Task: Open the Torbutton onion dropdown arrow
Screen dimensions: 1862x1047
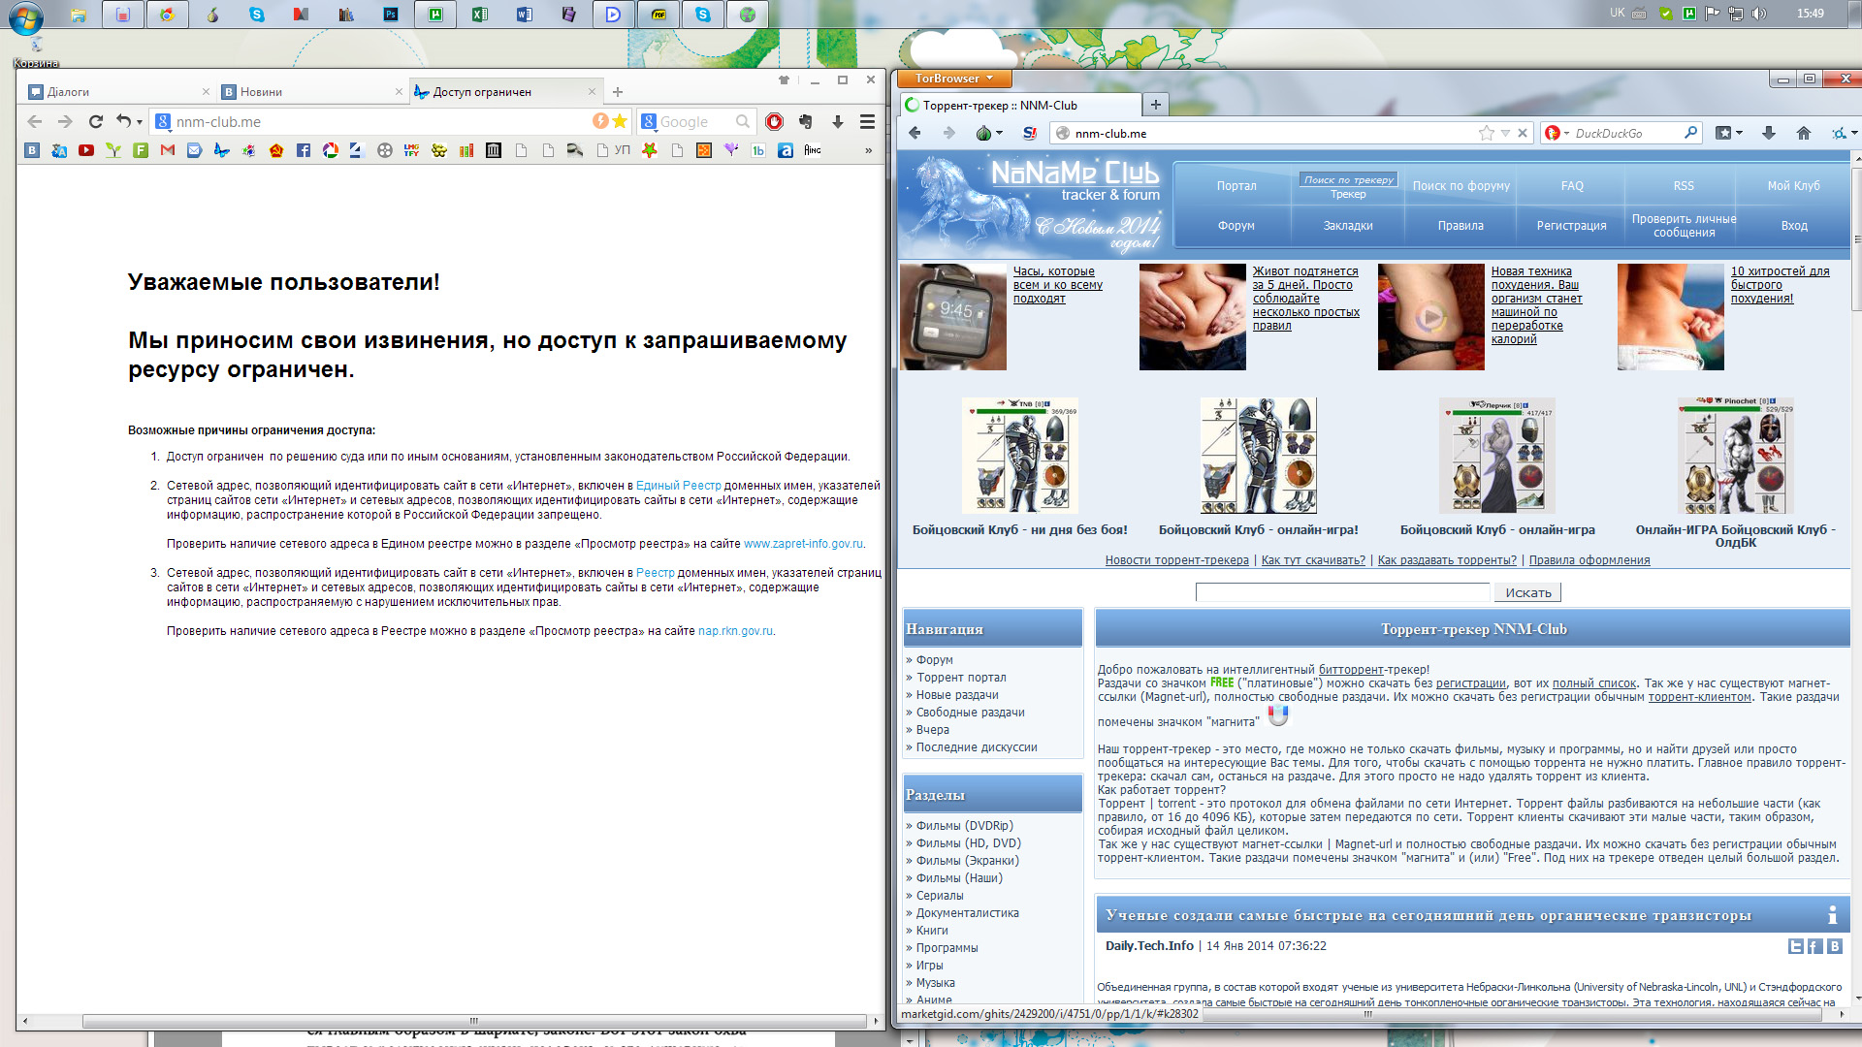Action: point(999,134)
